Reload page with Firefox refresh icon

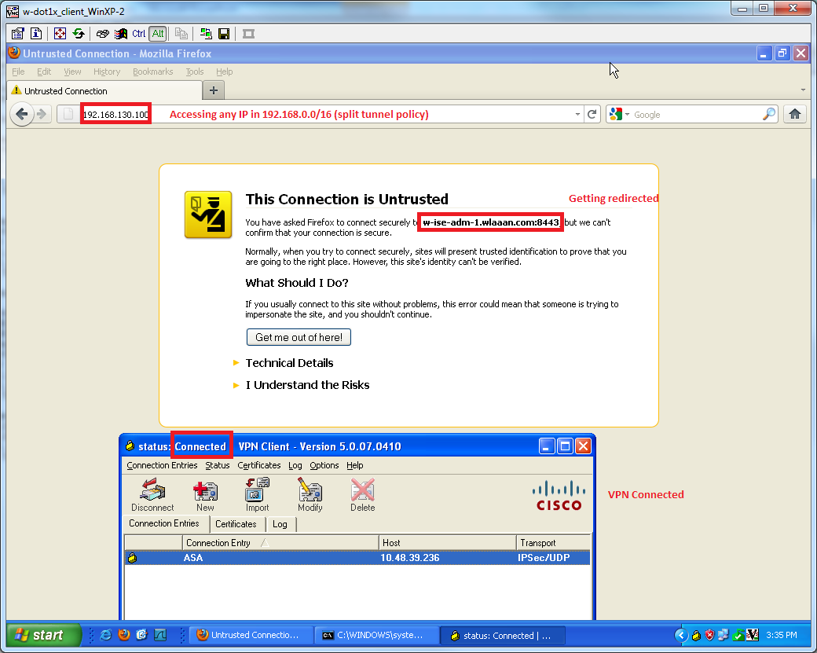592,114
